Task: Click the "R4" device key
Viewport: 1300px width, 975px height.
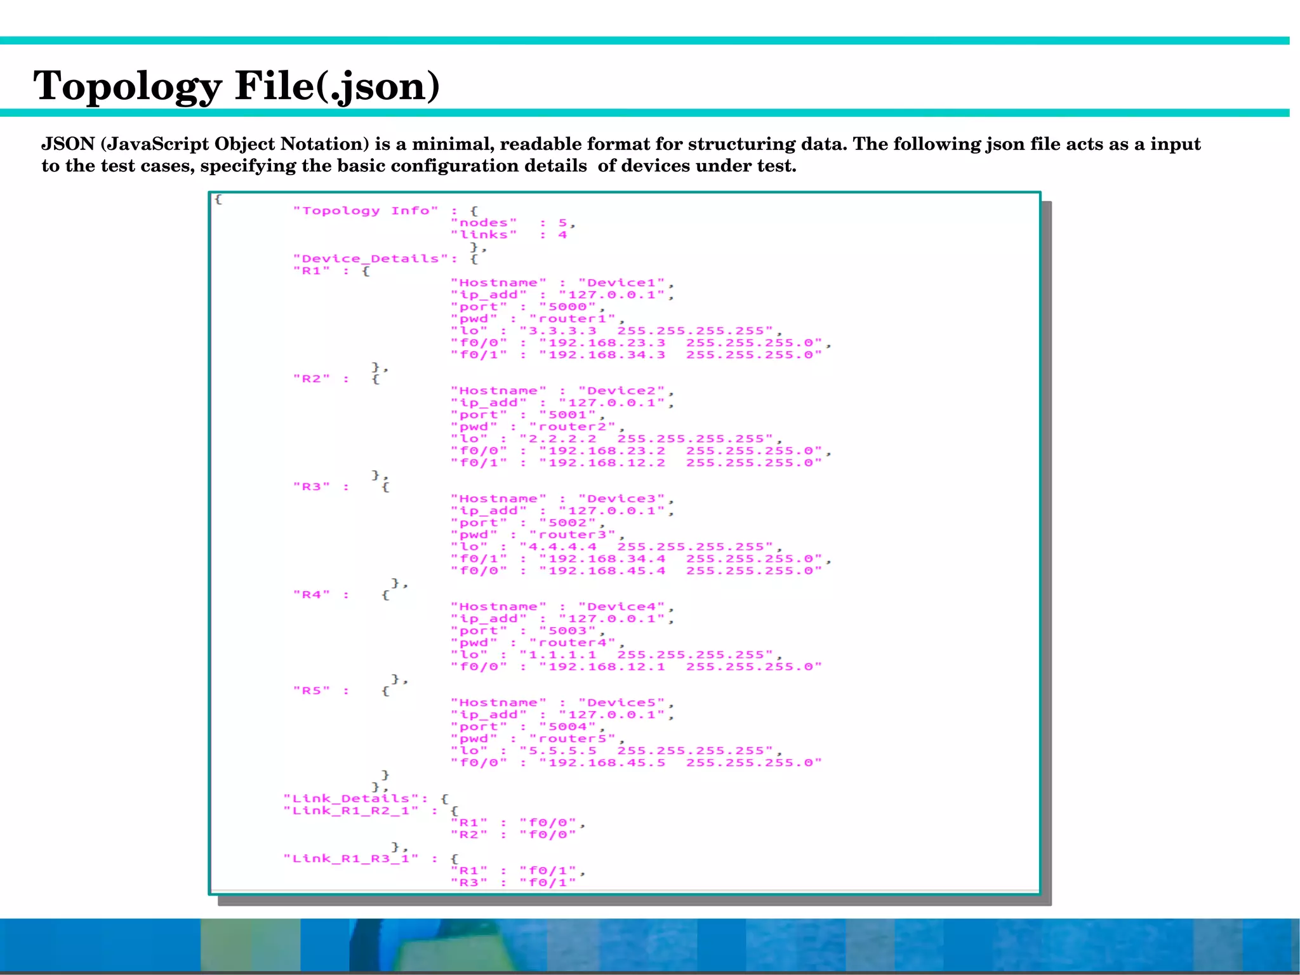Action: tap(311, 595)
